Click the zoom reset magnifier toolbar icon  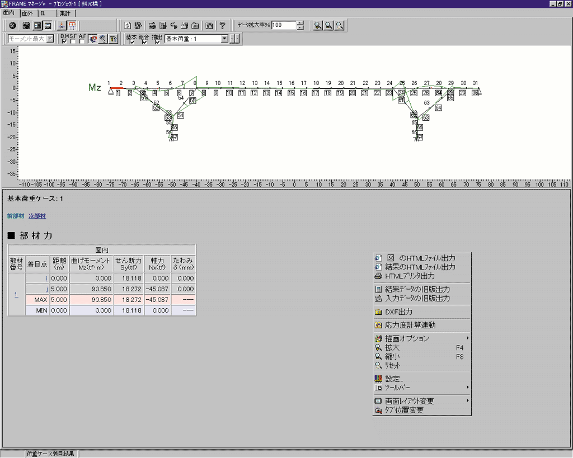coord(339,25)
